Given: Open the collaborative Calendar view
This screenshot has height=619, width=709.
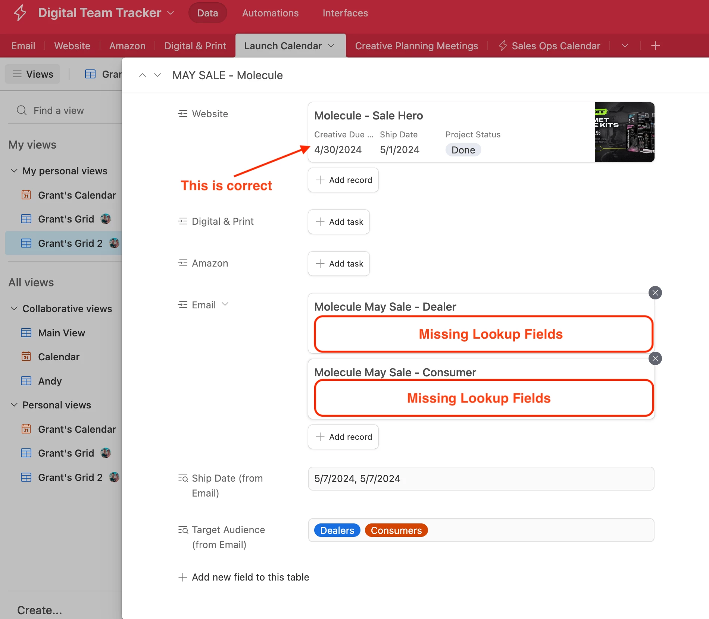Looking at the screenshot, I should 50,357.
